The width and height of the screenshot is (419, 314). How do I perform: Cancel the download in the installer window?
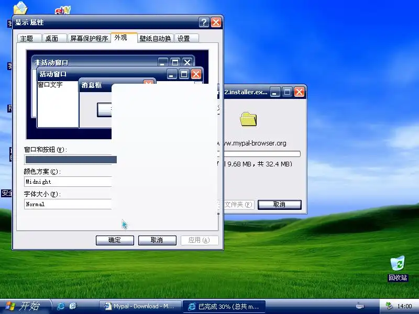pyautogui.click(x=280, y=205)
